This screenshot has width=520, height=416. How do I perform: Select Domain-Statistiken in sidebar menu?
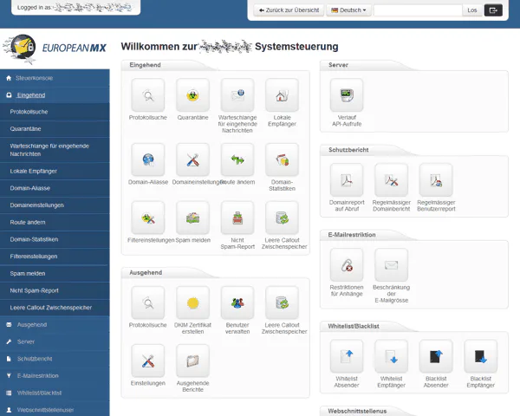(55, 239)
